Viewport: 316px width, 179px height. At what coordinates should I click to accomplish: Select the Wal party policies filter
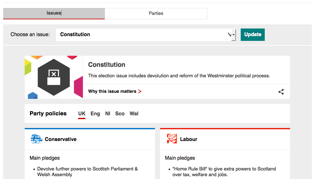pyautogui.click(x=134, y=113)
